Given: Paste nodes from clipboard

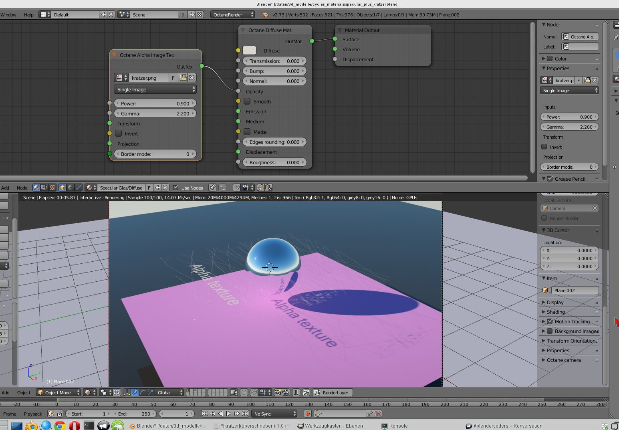Looking at the screenshot, I should (268, 188).
